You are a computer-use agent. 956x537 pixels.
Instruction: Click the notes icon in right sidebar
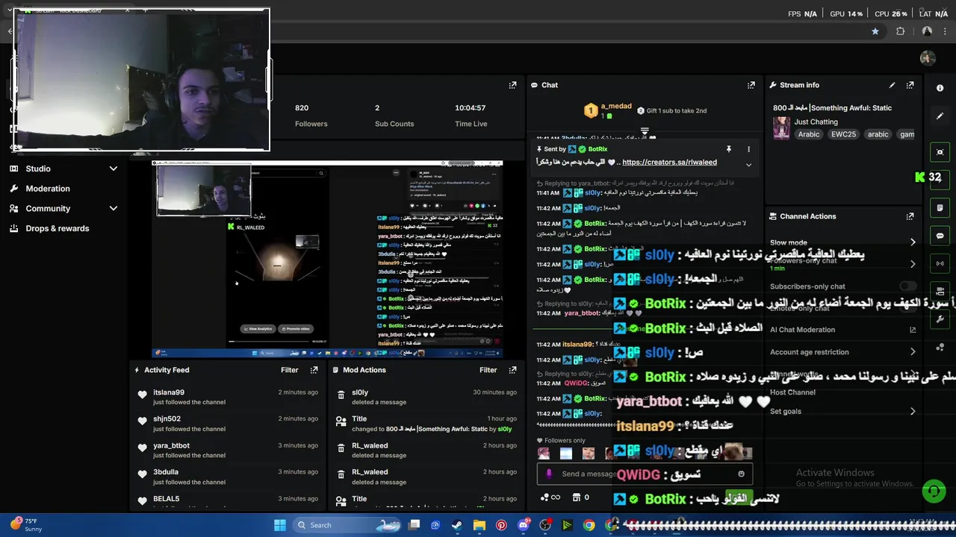pos(940,207)
